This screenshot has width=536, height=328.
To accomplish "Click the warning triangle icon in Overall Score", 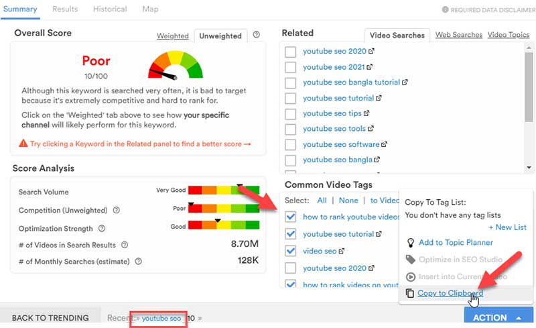I will point(23,143).
